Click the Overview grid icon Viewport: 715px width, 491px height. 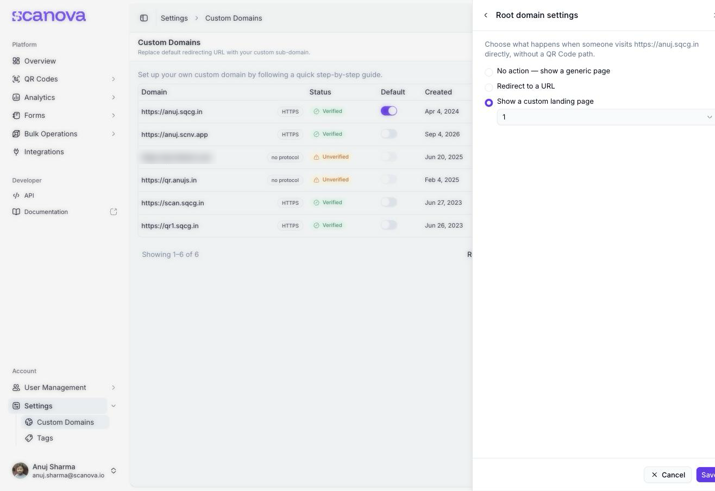click(16, 61)
